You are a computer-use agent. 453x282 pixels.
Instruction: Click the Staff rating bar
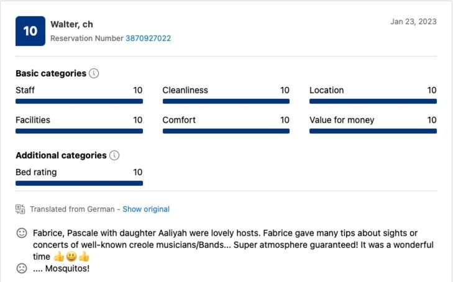(x=79, y=101)
